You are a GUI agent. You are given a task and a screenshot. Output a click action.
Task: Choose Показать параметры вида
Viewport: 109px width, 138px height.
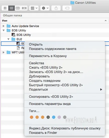[x=50, y=104]
